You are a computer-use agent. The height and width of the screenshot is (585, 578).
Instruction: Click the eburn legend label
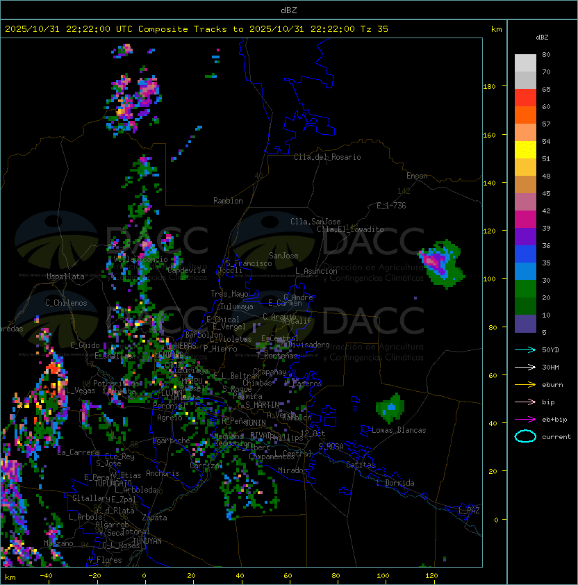point(552,384)
